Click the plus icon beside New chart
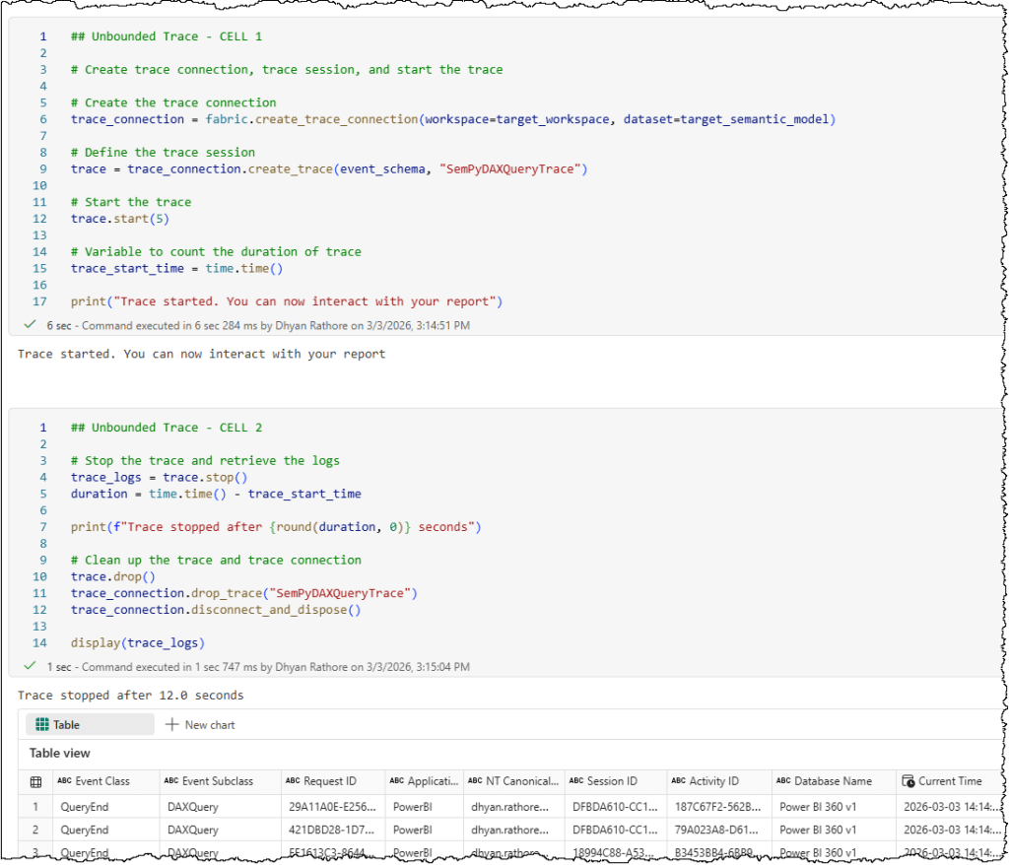 pyautogui.click(x=172, y=725)
